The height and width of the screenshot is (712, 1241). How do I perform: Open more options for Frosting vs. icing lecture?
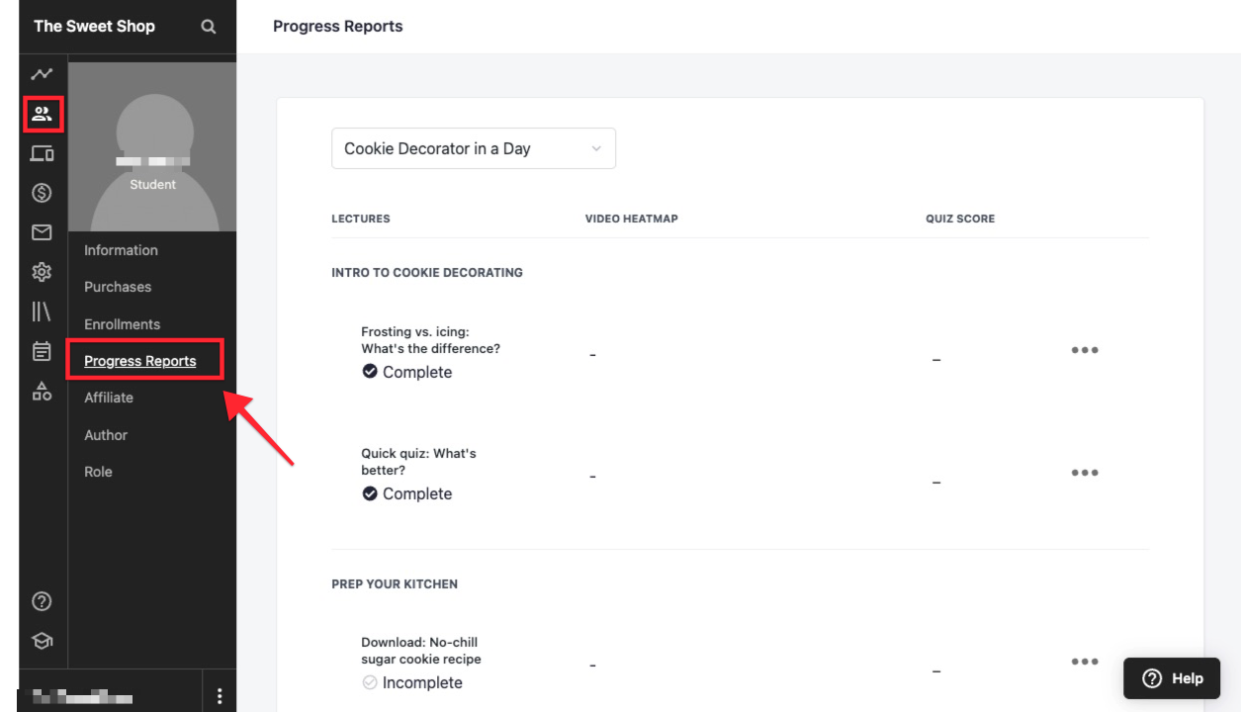pyautogui.click(x=1085, y=350)
